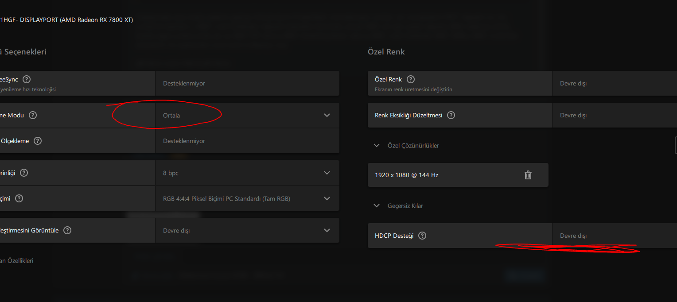Toggle HDCP Desteği Devre dışı setting
The image size is (677, 302).
tap(615, 236)
